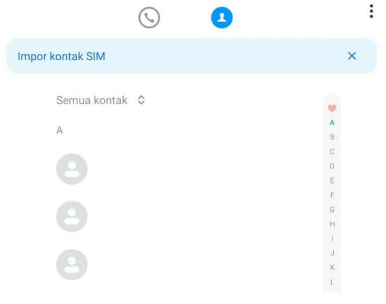Open the three-dot overflow menu

371,12
